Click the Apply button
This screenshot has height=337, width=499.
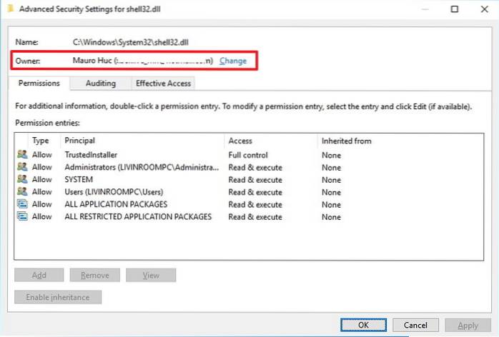pos(468,326)
